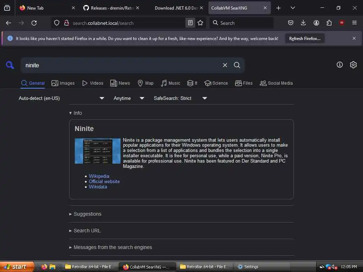
Task: Close the New Tab tab
Action: click(x=73, y=8)
